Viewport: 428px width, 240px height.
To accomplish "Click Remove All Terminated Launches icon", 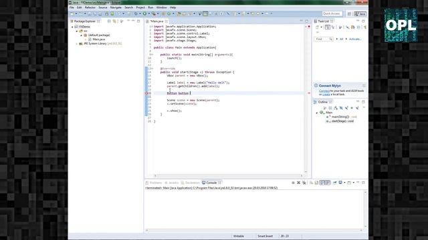I will click(304, 183).
